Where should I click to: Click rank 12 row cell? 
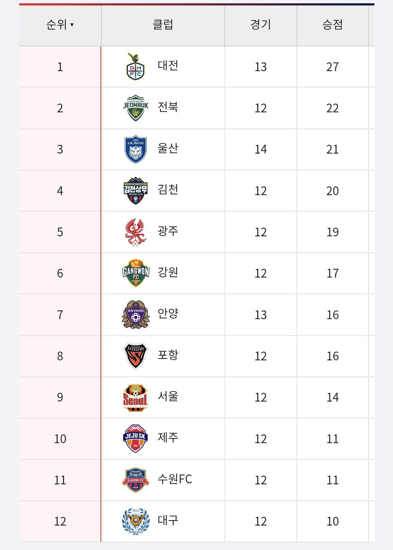pos(60,522)
